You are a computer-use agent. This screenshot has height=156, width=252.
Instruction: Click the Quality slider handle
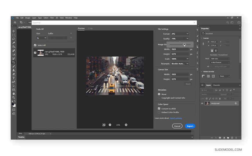point(184,45)
